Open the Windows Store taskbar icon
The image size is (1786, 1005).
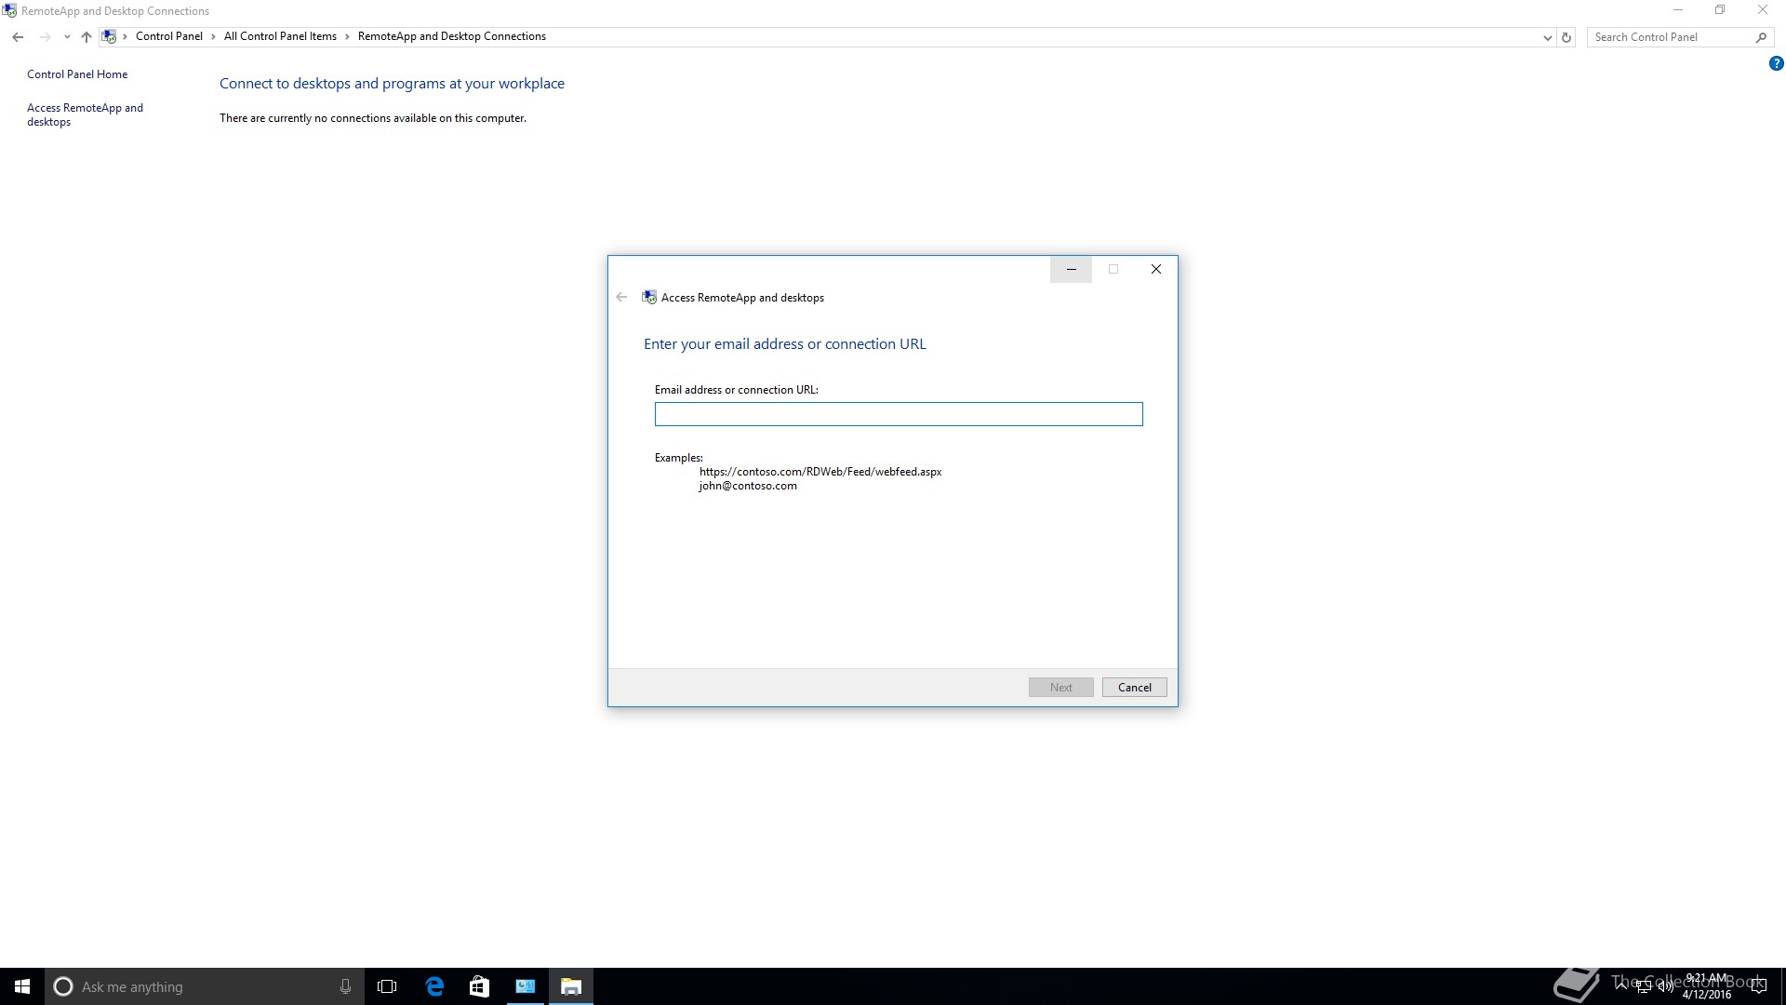click(x=479, y=986)
